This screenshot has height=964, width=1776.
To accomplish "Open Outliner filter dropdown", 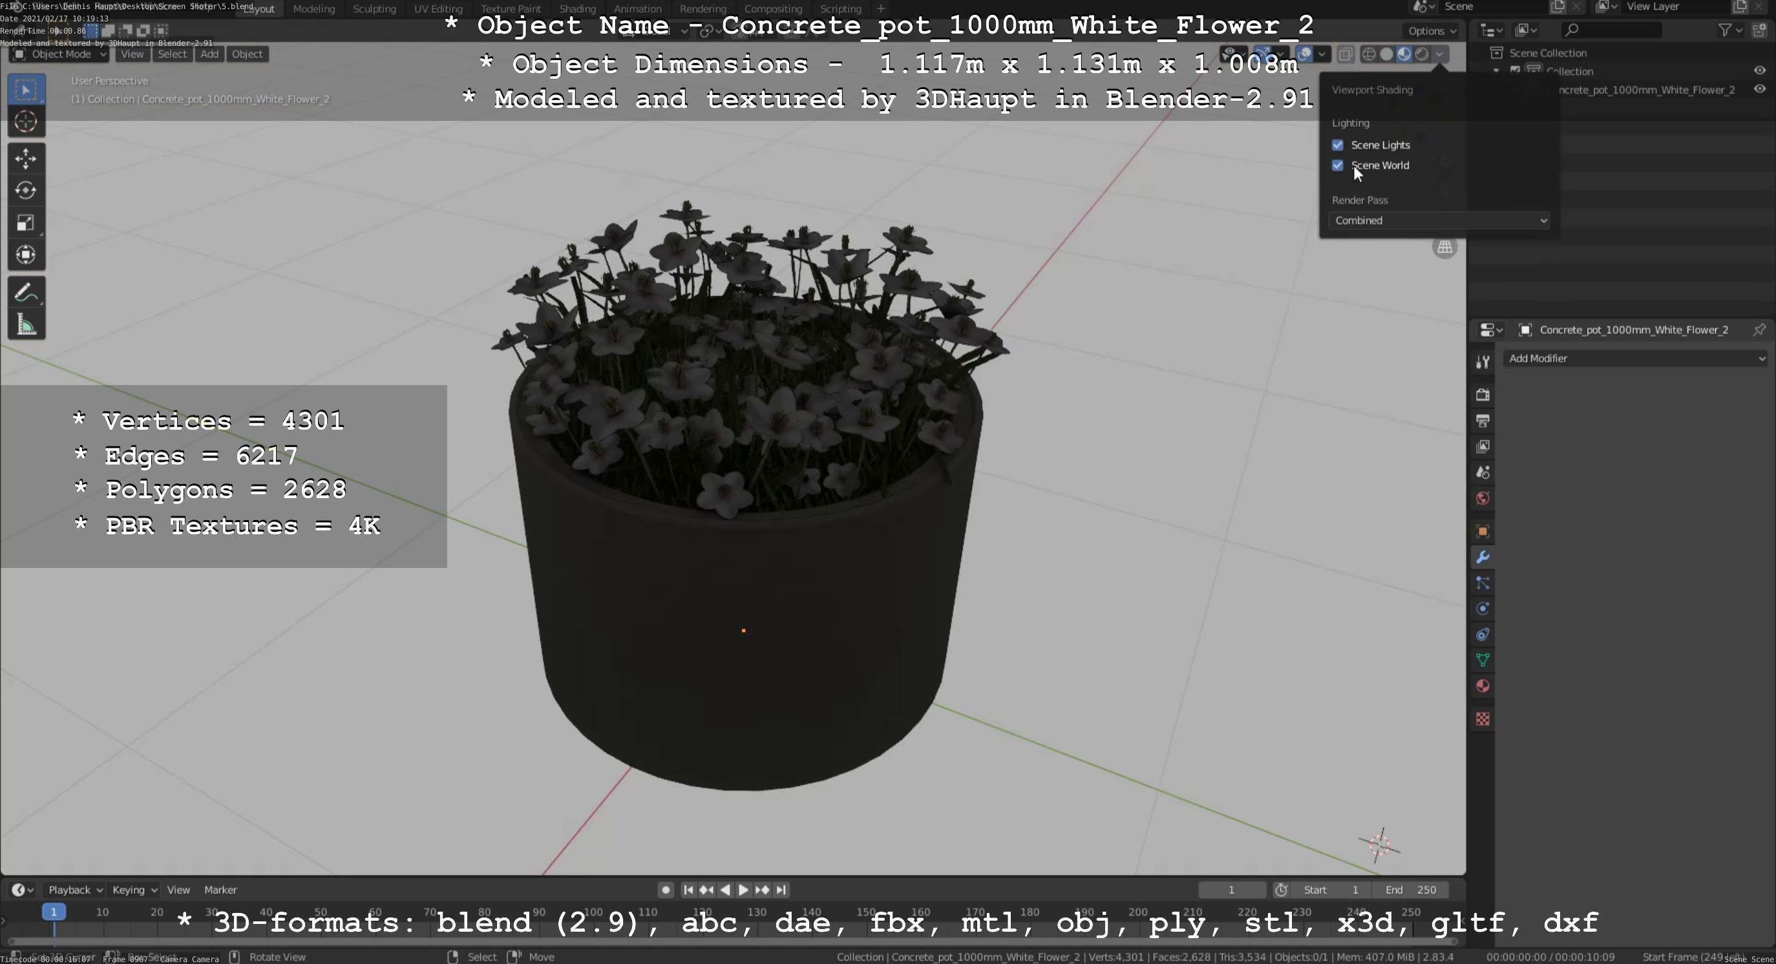I will coord(1730,30).
